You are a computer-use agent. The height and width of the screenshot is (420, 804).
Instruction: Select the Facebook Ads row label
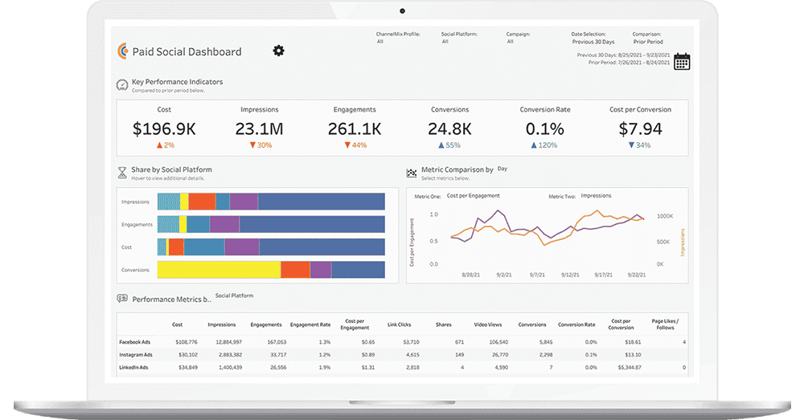tap(135, 341)
